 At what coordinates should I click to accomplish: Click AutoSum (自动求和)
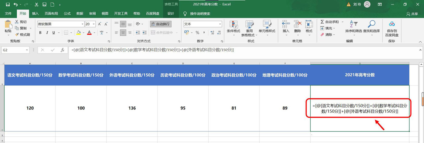coord(330,22)
